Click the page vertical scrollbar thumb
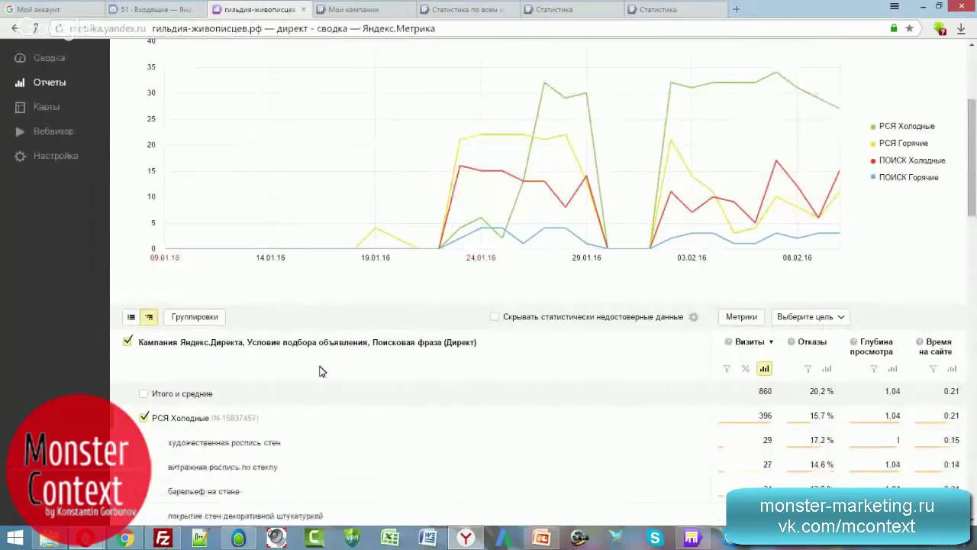The width and height of the screenshot is (977, 550). coord(972,157)
